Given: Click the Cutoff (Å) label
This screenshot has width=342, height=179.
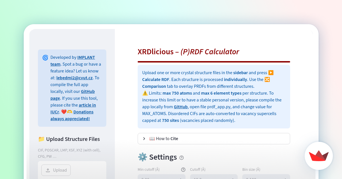Looking at the screenshot, I should click(198, 169).
